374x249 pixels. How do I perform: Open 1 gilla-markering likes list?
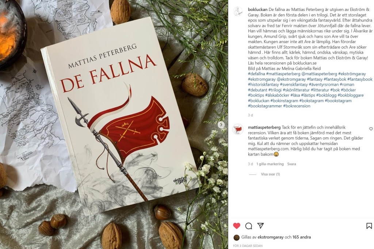(270, 164)
